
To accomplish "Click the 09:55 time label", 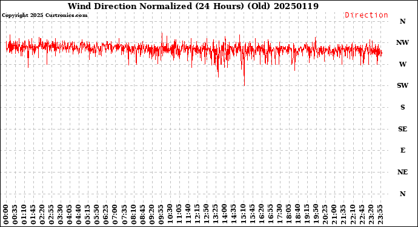I will pyautogui.click(x=161, y=214).
